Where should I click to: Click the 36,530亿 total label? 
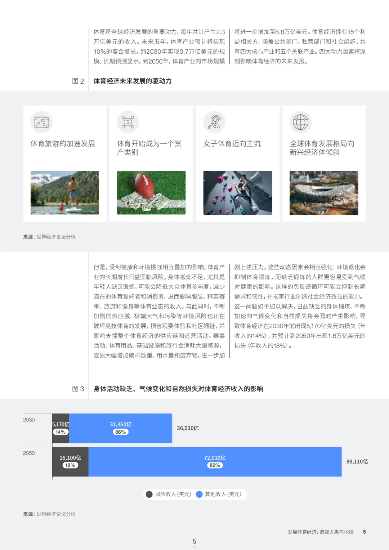[188, 428]
